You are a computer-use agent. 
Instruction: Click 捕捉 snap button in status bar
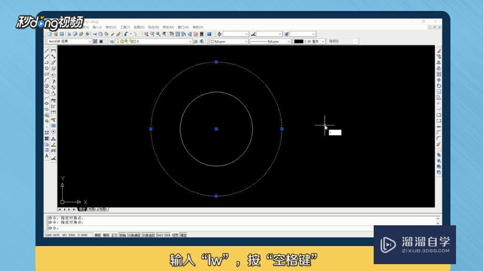pos(97,234)
